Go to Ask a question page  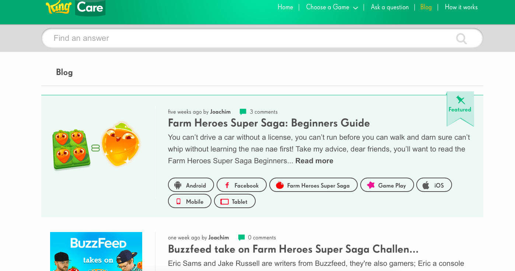coord(389,7)
